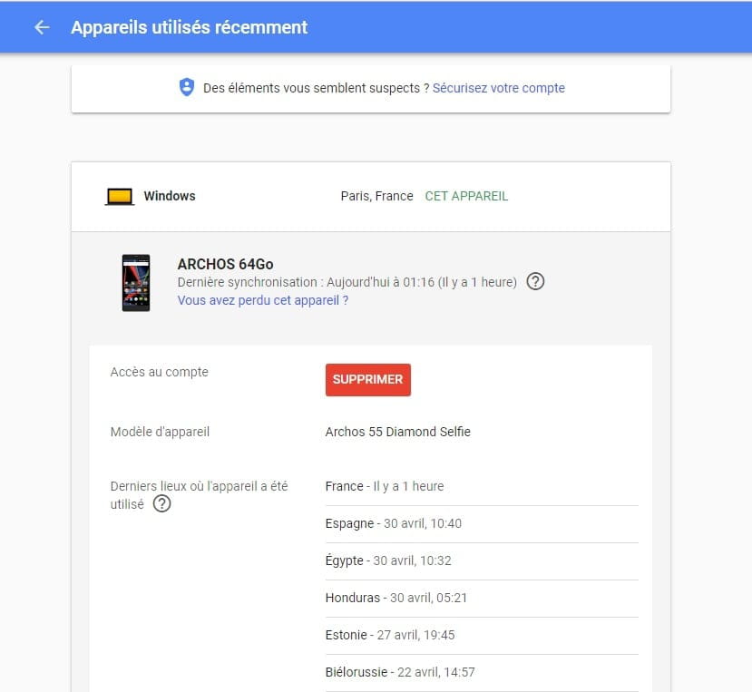Open "Vous avez perdu cet appareil ?" link

tap(263, 300)
